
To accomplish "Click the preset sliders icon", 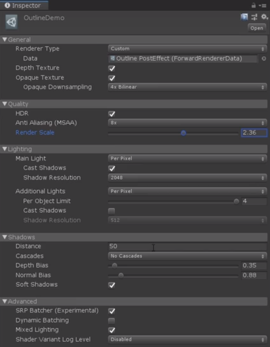I will 254,17.
